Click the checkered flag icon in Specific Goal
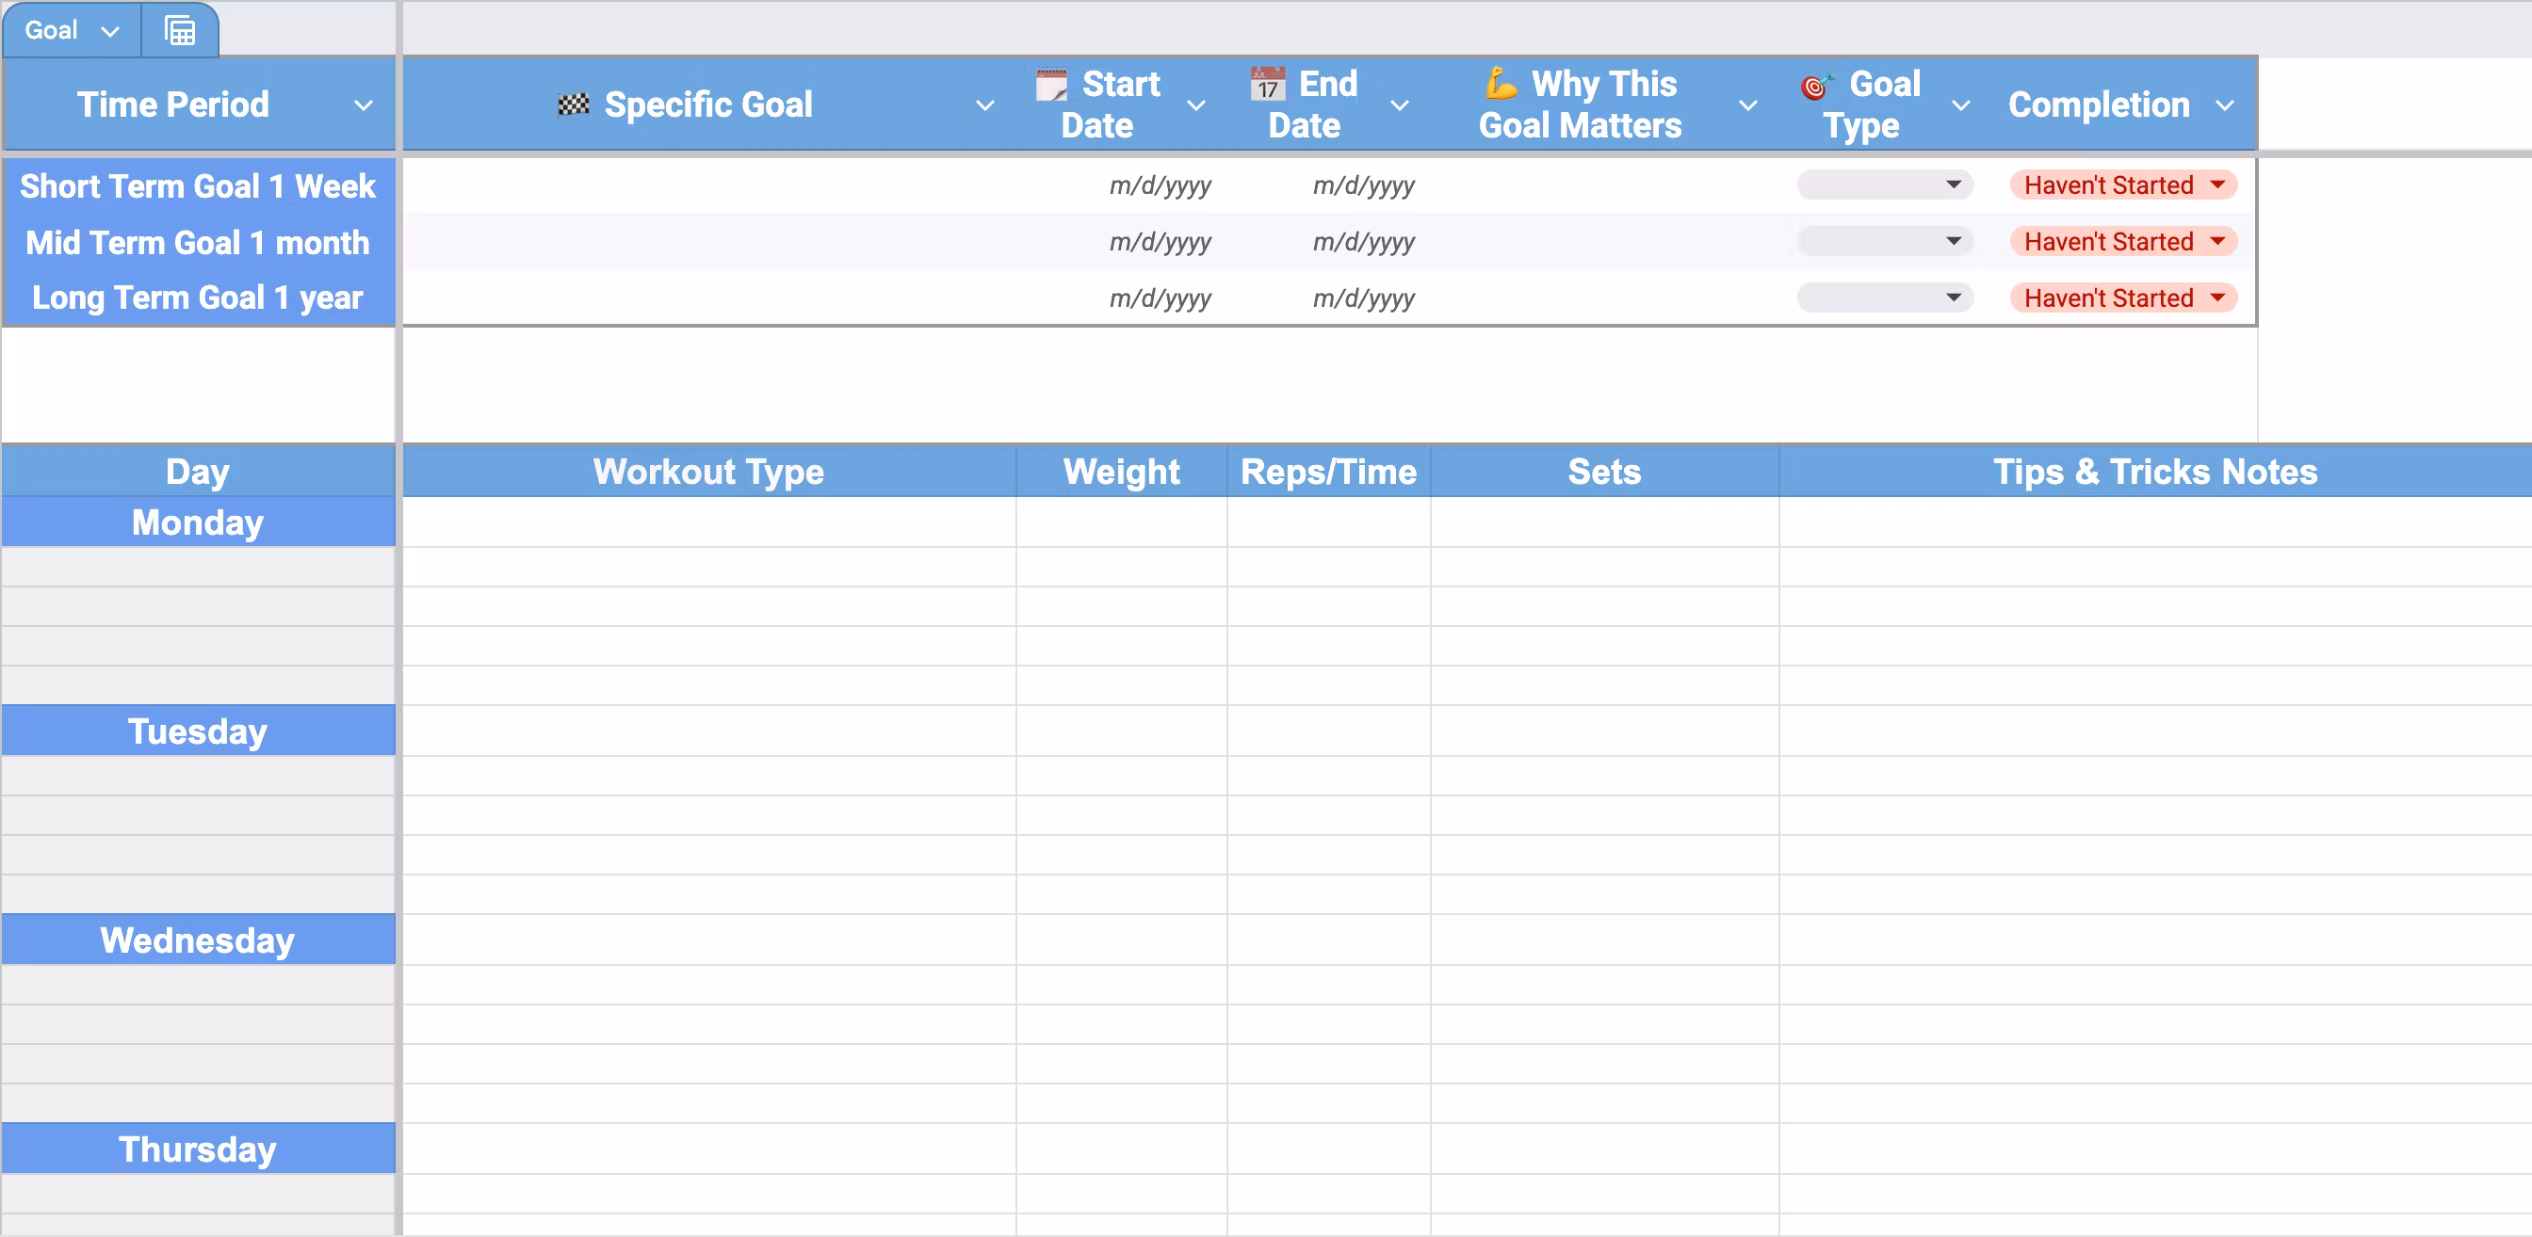This screenshot has height=1237, width=2532. click(x=573, y=104)
